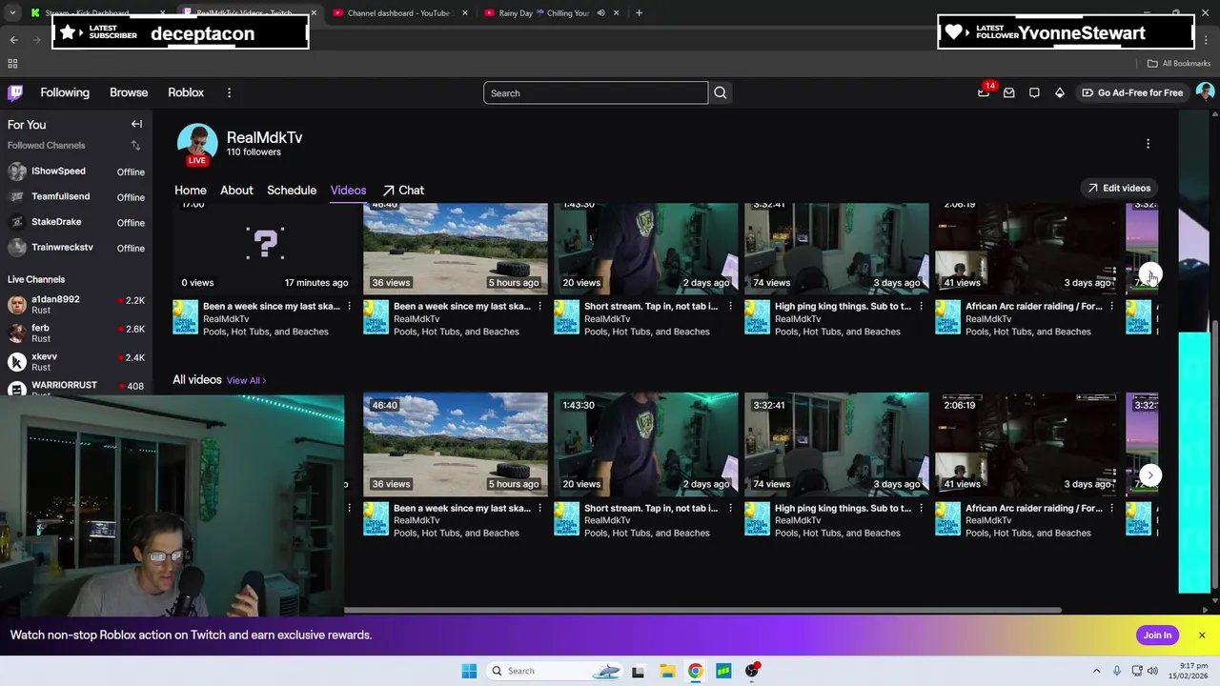Click the Edit videos button

[1119, 188]
